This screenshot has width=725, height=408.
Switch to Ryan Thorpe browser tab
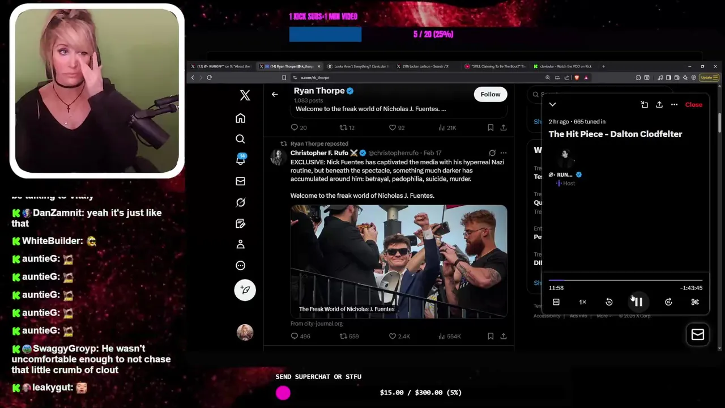tap(289, 66)
